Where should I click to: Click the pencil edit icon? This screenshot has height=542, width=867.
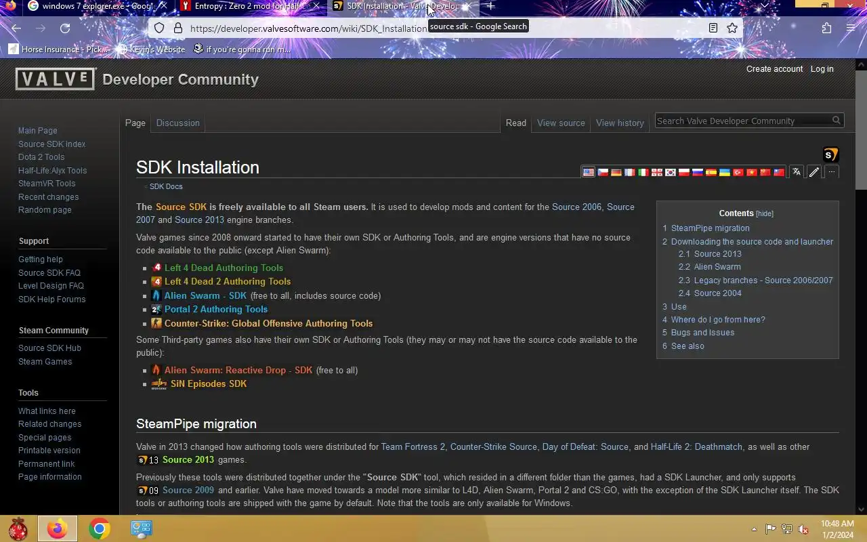(x=814, y=172)
